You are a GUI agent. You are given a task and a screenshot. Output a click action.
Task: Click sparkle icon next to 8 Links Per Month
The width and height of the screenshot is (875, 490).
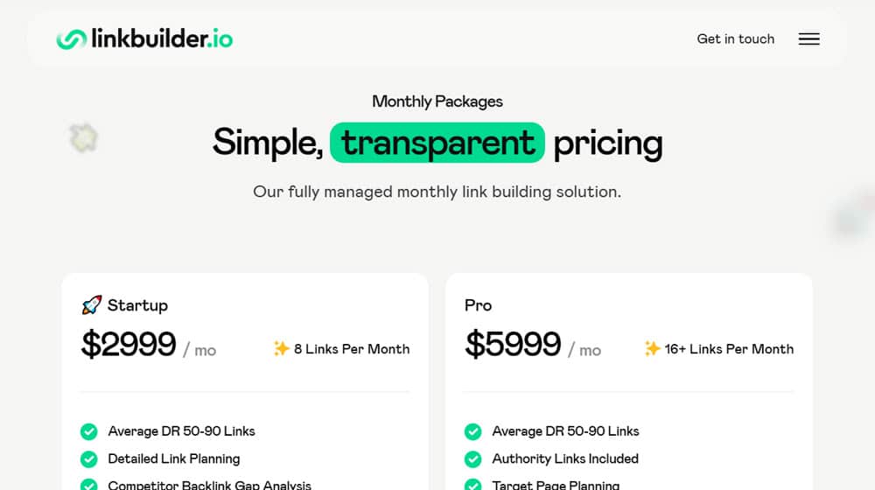281,349
